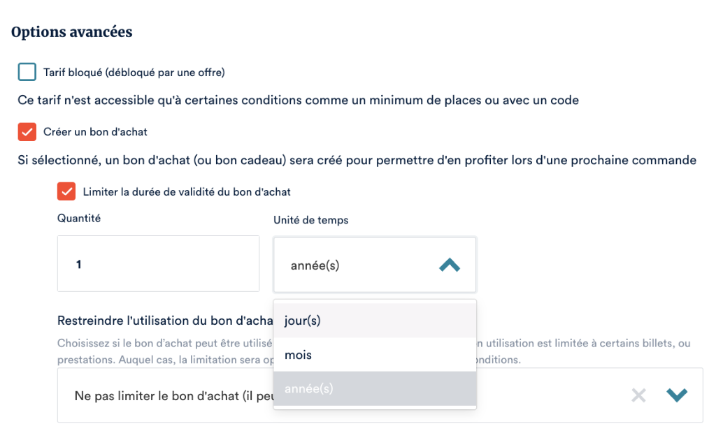Untick the "Limiter la durée de validité" box
This screenshot has height=440, width=716.
coord(66,191)
